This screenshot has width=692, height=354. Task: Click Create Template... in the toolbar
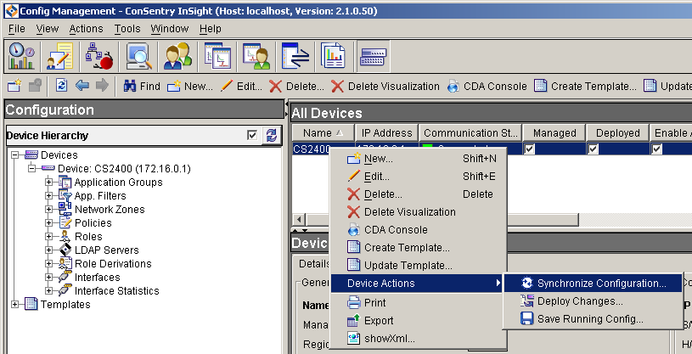click(x=585, y=86)
